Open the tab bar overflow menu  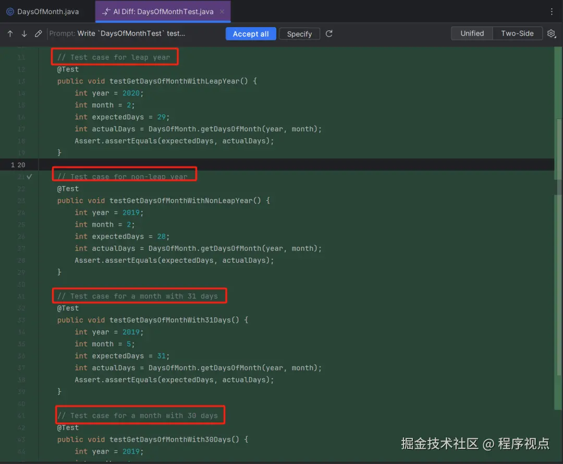pyautogui.click(x=552, y=11)
